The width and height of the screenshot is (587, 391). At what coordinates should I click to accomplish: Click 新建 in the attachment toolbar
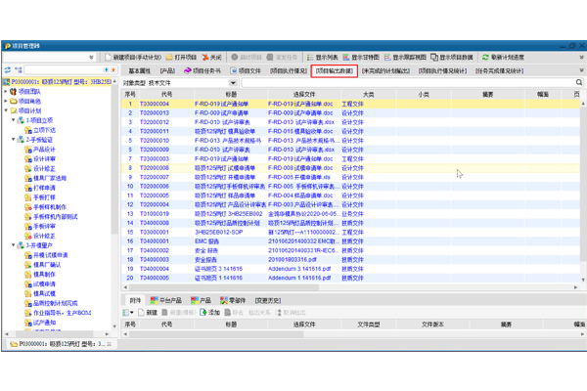(148, 313)
